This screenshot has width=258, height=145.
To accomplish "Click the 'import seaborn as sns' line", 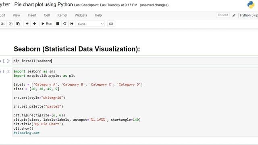I will (34, 71).
